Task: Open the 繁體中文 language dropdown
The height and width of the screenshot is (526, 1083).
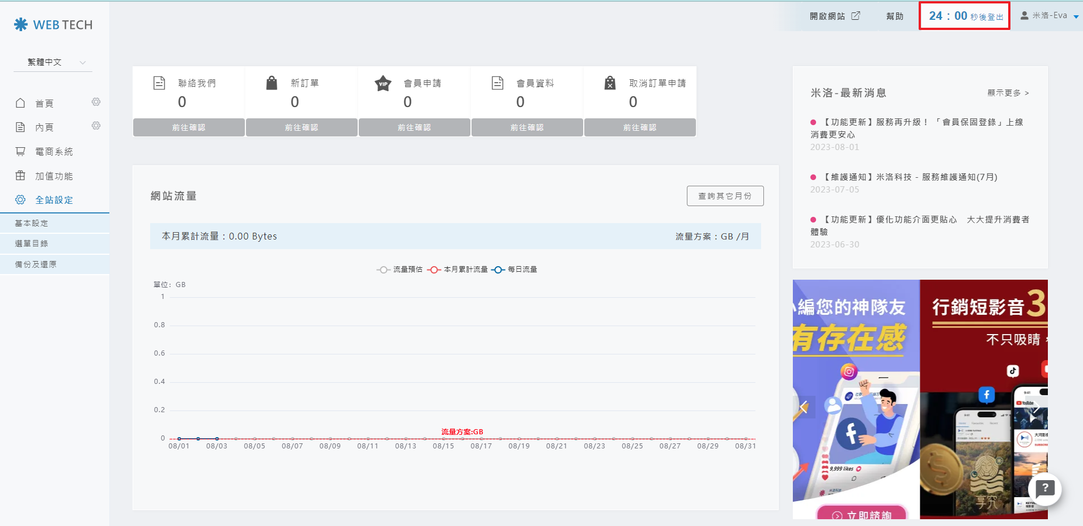Action: pyautogui.click(x=53, y=62)
